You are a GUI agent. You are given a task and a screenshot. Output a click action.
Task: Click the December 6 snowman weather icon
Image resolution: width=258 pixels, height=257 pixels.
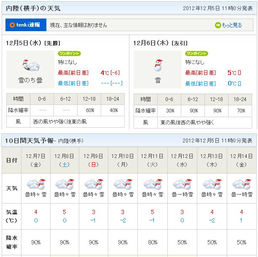[158, 65]
